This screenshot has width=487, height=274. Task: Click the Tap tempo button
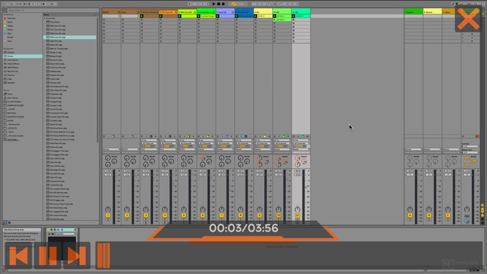[x=11, y=4]
